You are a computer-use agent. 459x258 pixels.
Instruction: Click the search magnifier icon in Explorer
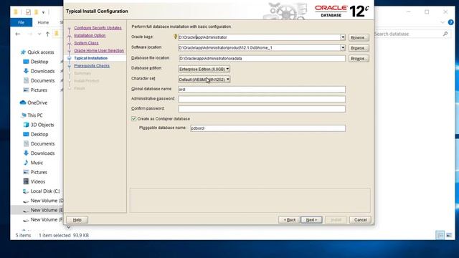[445, 34]
